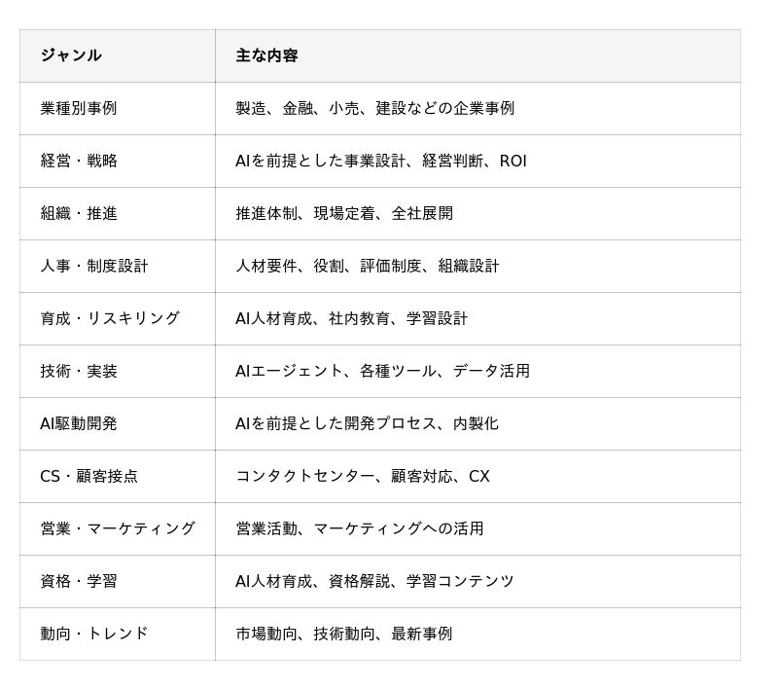This screenshot has height=690, width=778.
Task: Select the 動向・トレンド genre cell
Action: click(x=118, y=635)
